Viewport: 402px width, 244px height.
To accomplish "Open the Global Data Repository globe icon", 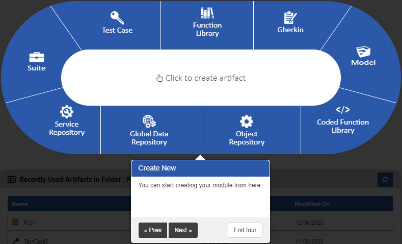I will coord(149,121).
